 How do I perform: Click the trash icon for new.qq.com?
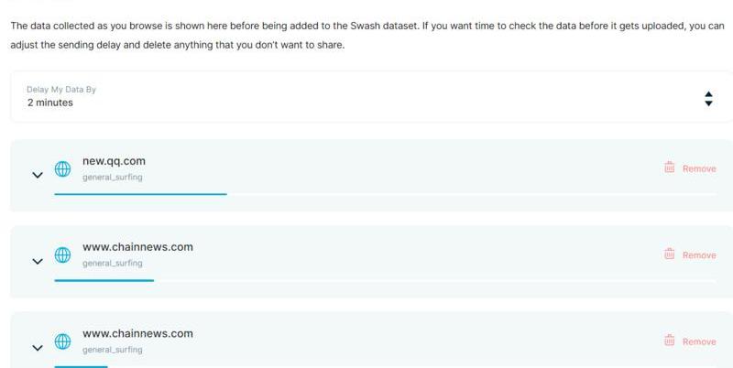(x=670, y=168)
